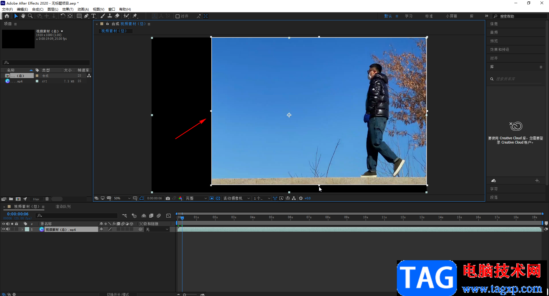The height and width of the screenshot is (296, 549).
Task: Open the 合成(C) menu
Action: coord(37,9)
